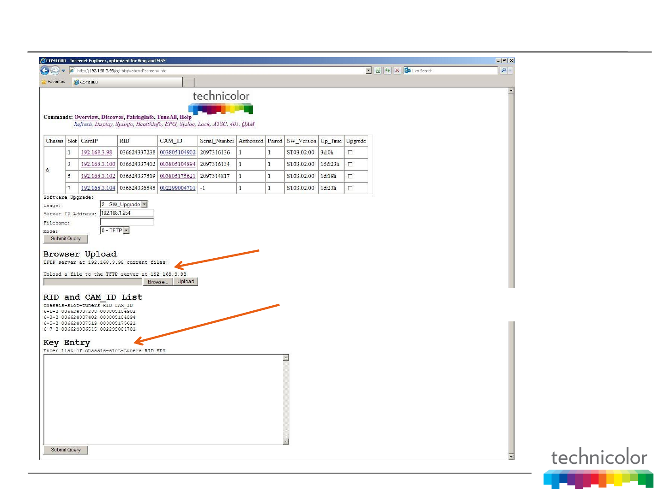
Task: Click the Lock link
Action: [x=203, y=124]
